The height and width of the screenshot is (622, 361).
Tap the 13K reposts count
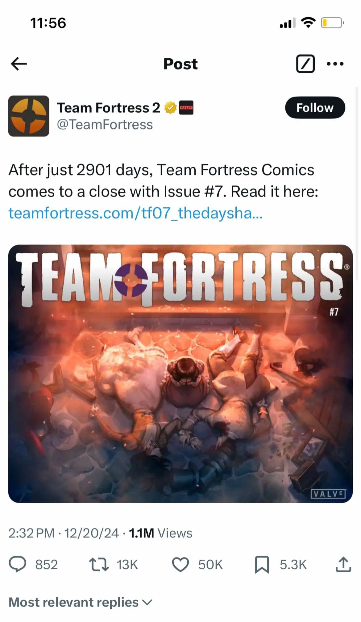click(x=127, y=565)
